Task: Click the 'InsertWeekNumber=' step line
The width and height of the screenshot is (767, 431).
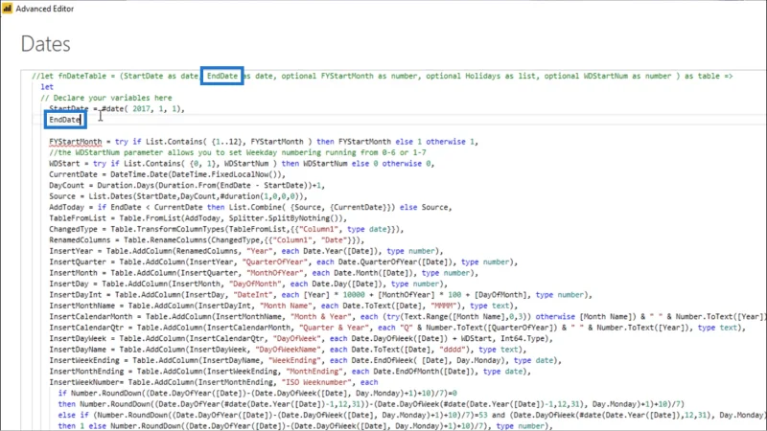Action: tap(213, 382)
